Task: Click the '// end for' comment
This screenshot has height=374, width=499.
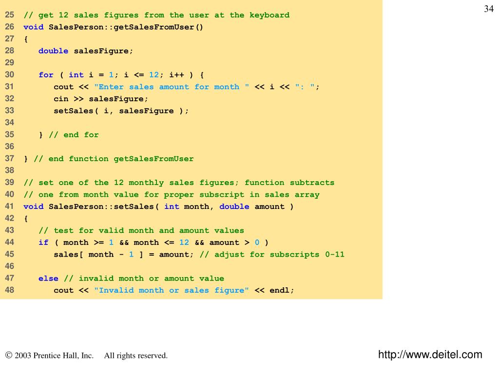Action: click(x=74, y=135)
